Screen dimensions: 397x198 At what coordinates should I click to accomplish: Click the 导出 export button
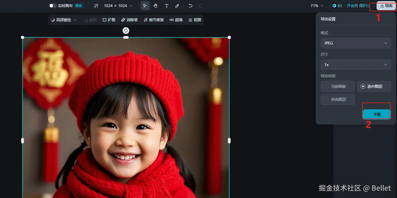click(x=386, y=6)
